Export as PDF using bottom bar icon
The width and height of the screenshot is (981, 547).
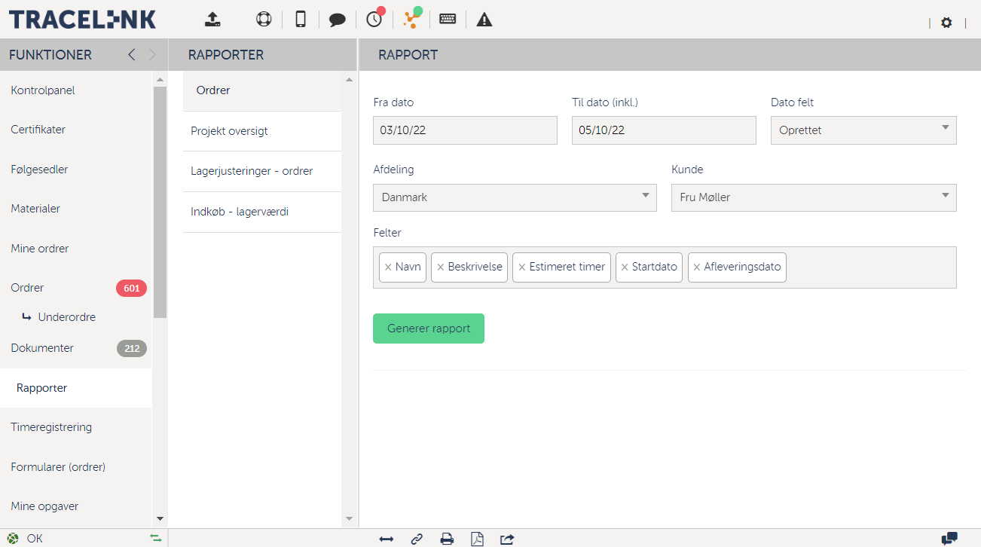[477, 539]
